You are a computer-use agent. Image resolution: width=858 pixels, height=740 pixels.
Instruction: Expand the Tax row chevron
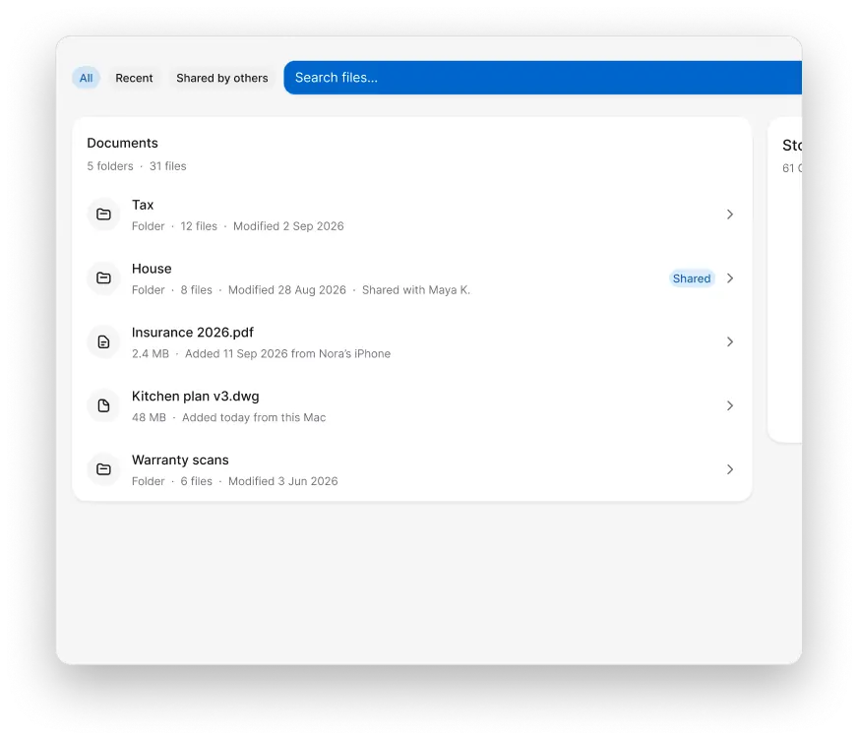(729, 214)
